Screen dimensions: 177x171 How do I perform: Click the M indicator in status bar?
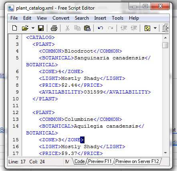click(x=67, y=162)
